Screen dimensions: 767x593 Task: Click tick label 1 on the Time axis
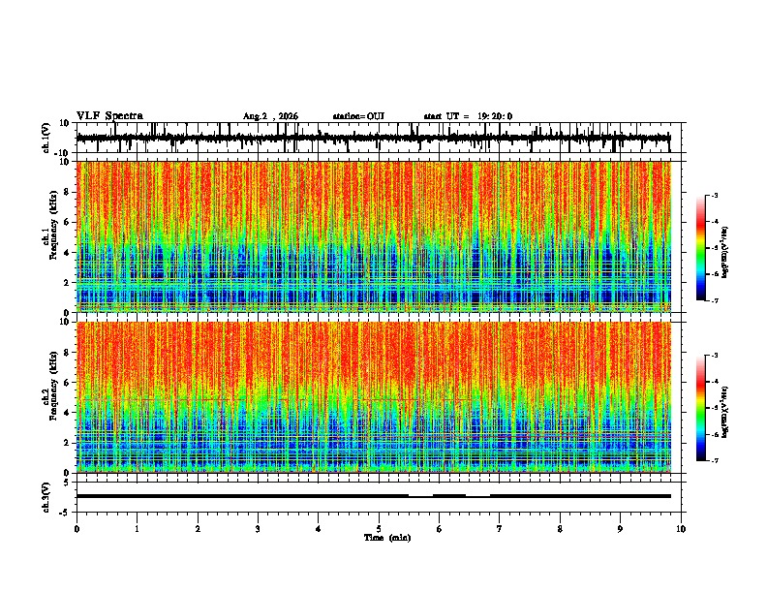pos(137,529)
